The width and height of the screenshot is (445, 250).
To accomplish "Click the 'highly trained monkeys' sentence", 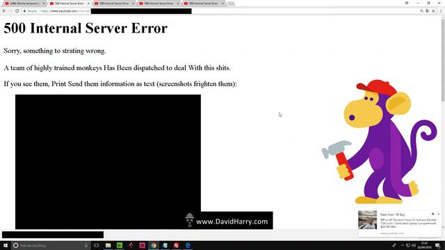I will 118,68.
